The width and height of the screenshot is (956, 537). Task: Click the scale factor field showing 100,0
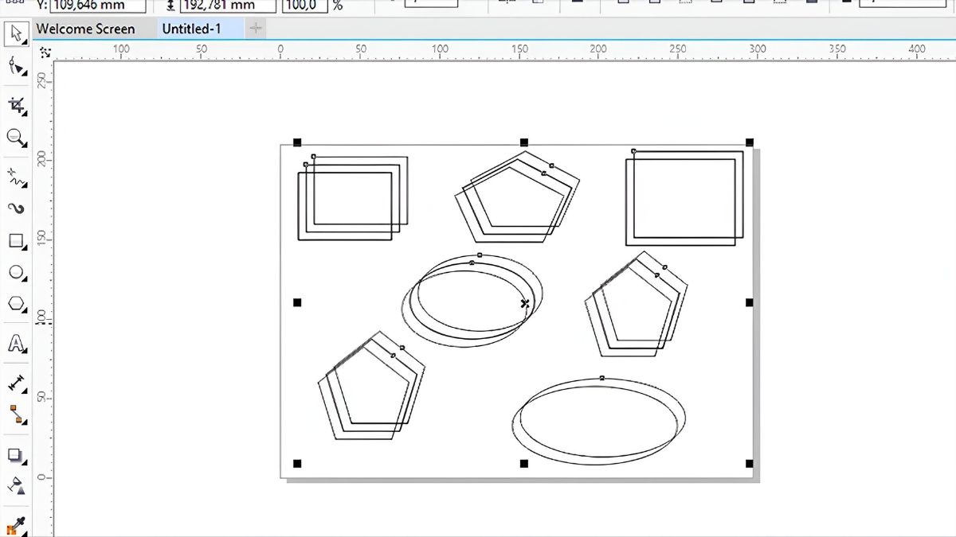305,6
